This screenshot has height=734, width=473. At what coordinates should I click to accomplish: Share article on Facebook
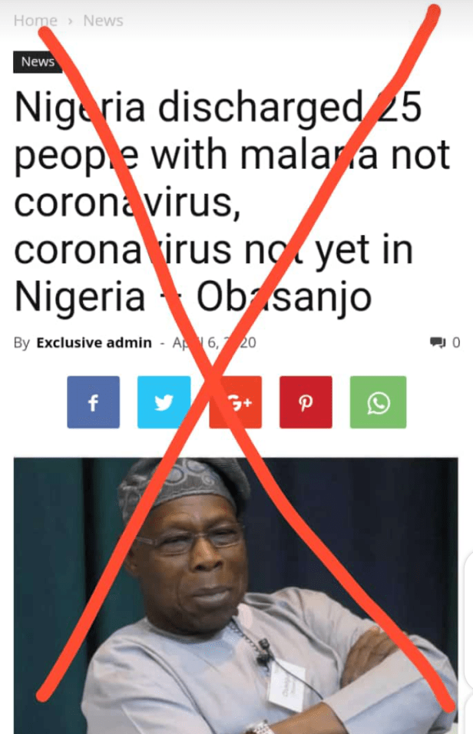point(93,402)
